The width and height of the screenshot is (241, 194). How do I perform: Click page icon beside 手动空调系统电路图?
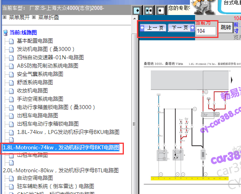click(x=11, y=99)
